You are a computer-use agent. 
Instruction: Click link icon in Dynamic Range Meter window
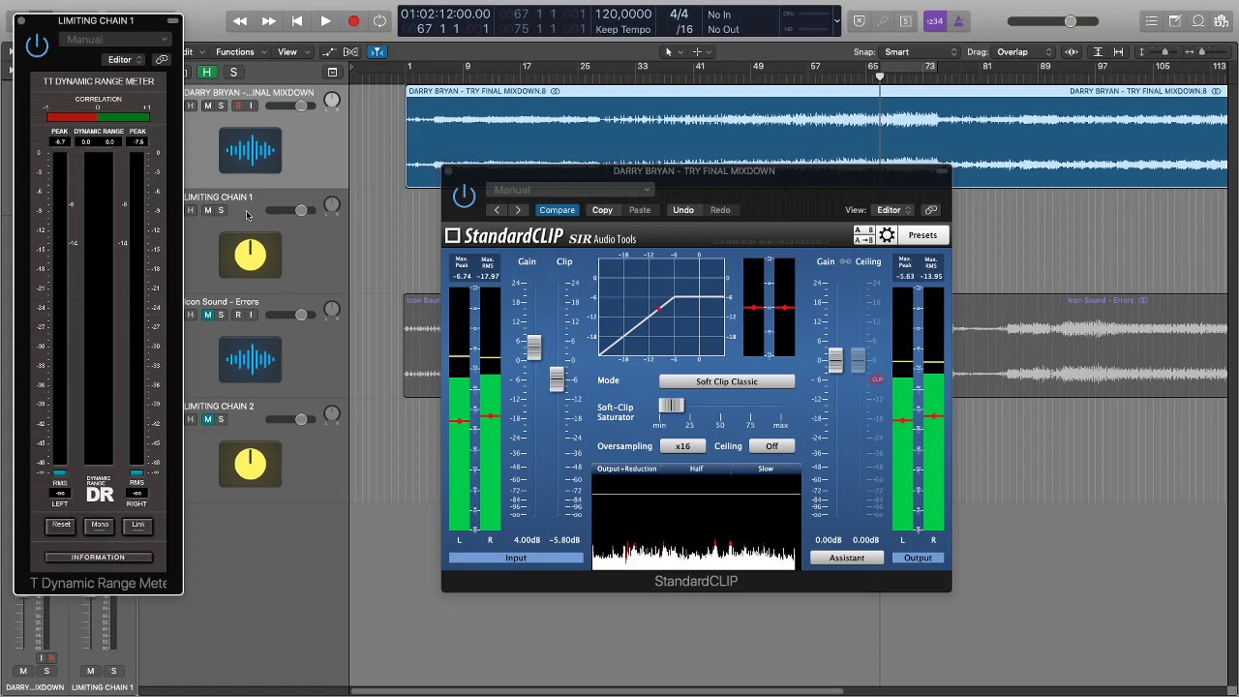(x=161, y=60)
